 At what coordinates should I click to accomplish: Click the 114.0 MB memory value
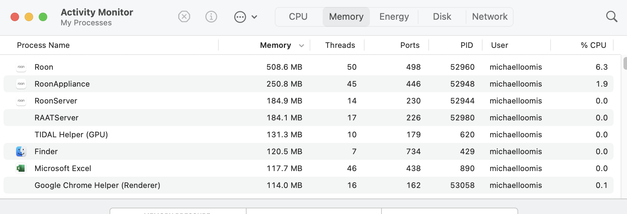point(284,185)
